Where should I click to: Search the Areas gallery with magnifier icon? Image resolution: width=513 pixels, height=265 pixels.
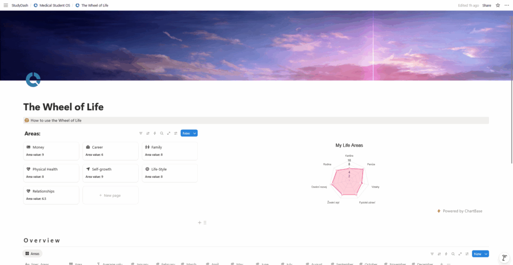(x=162, y=133)
